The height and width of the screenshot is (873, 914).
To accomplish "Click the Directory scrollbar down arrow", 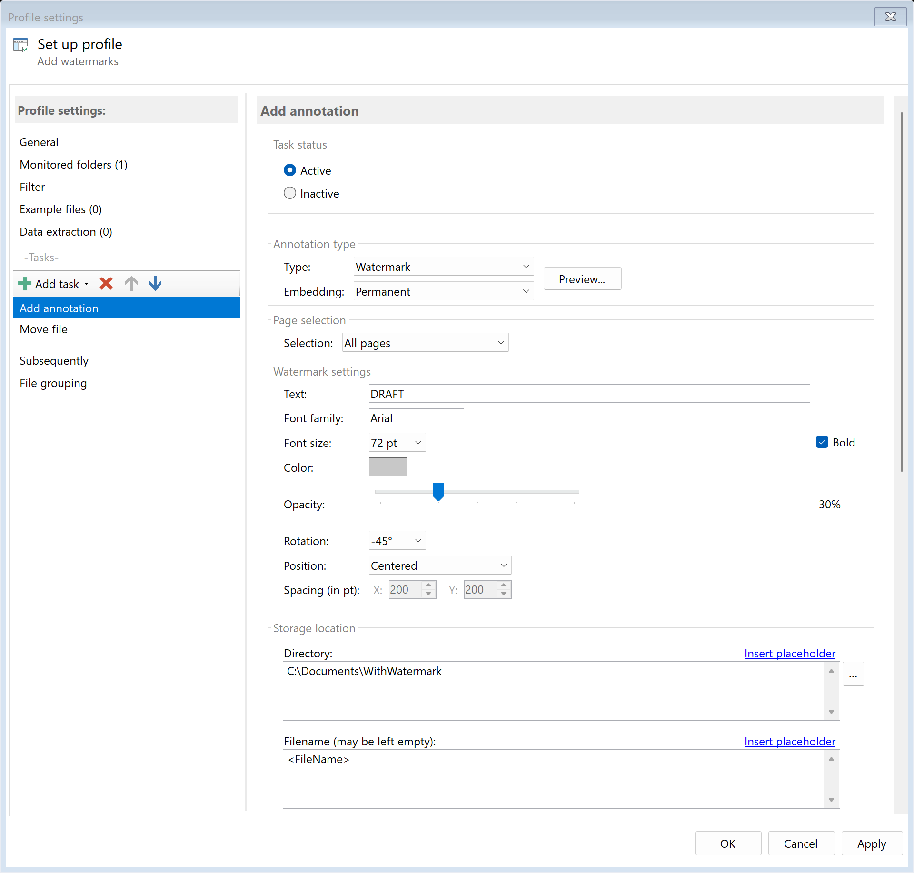I will click(x=831, y=711).
